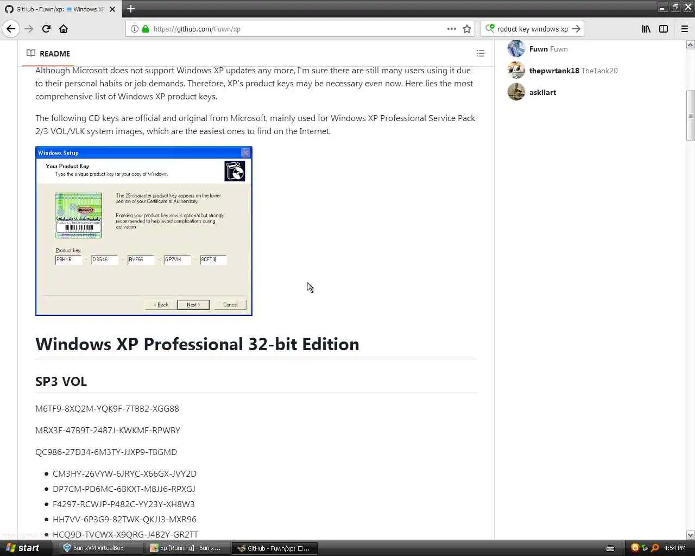695x556 pixels.
Task: Go back to the previous page
Action: point(11,29)
